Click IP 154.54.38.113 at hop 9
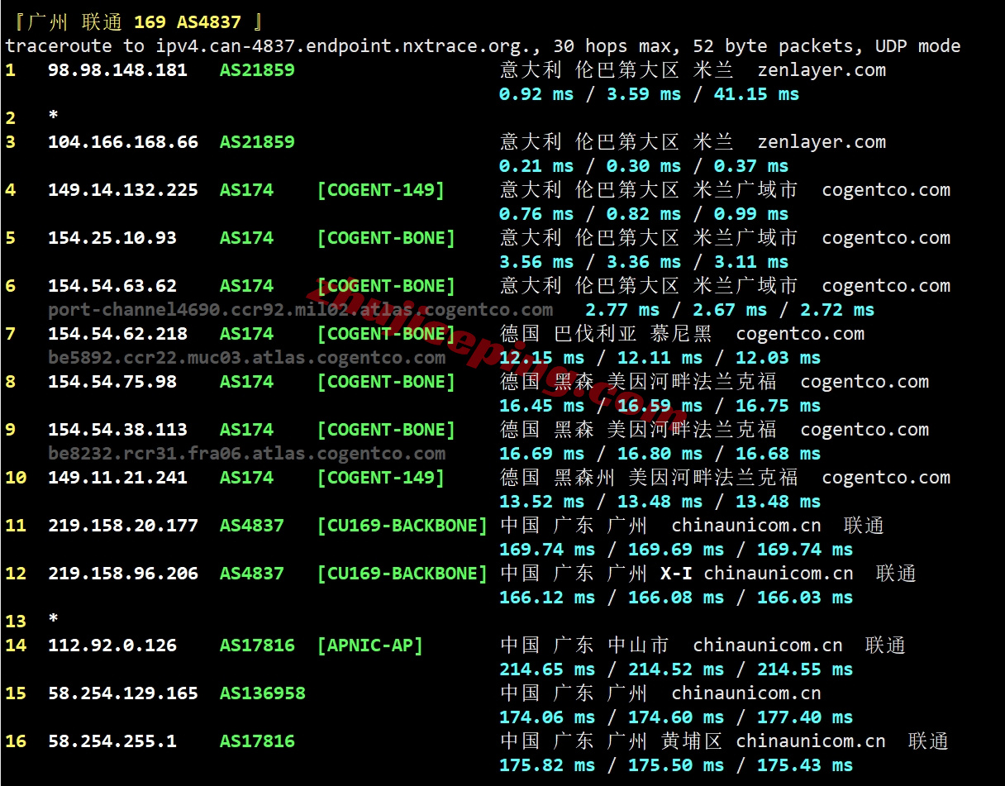The height and width of the screenshot is (786, 1005). (117, 430)
